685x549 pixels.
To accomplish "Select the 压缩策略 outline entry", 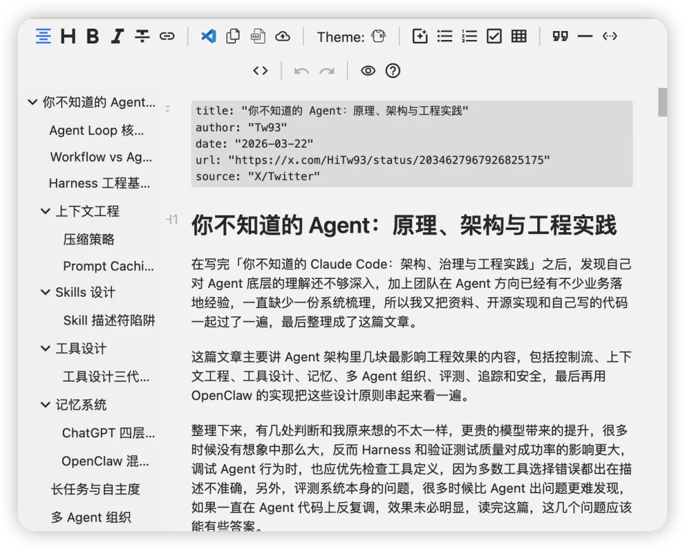I will (89, 239).
